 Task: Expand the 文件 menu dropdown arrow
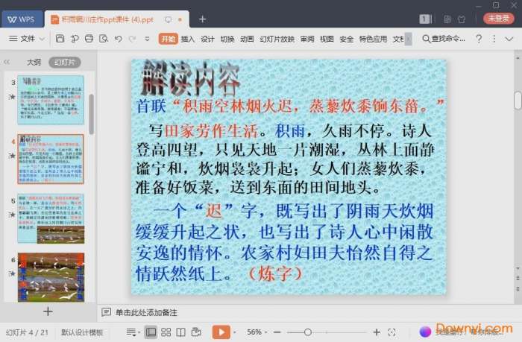tap(43, 39)
